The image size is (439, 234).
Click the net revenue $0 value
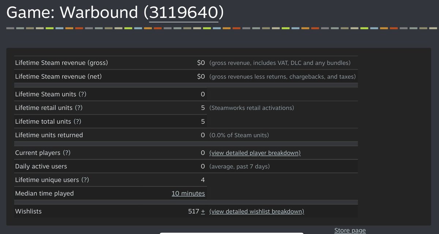click(x=201, y=77)
